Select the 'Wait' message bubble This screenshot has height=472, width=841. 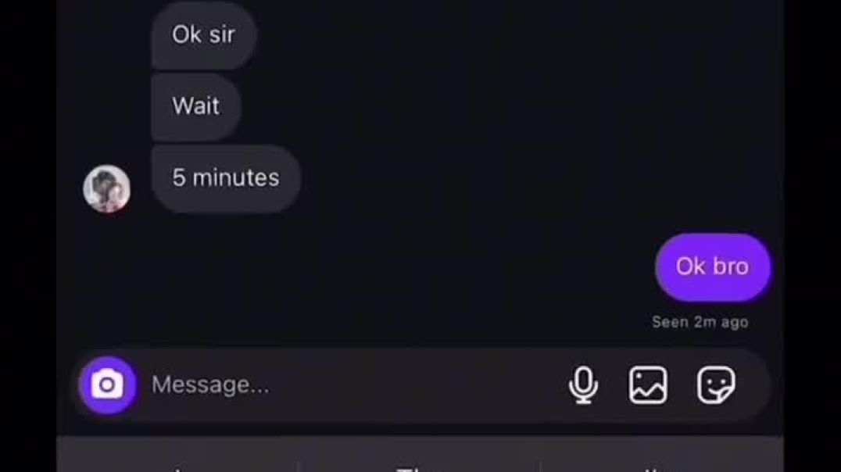pyautogui.click(x=195, y=106)
